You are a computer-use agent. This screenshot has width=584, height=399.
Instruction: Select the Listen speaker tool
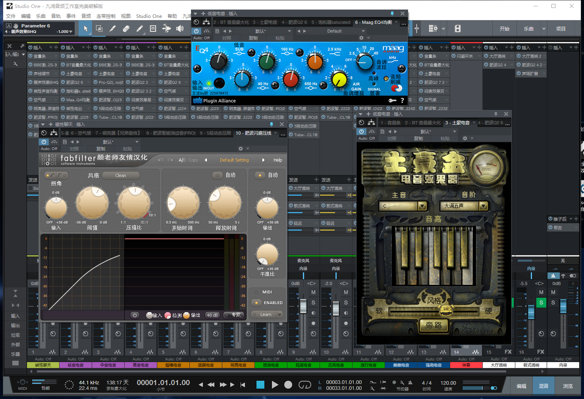pos(180,29)
